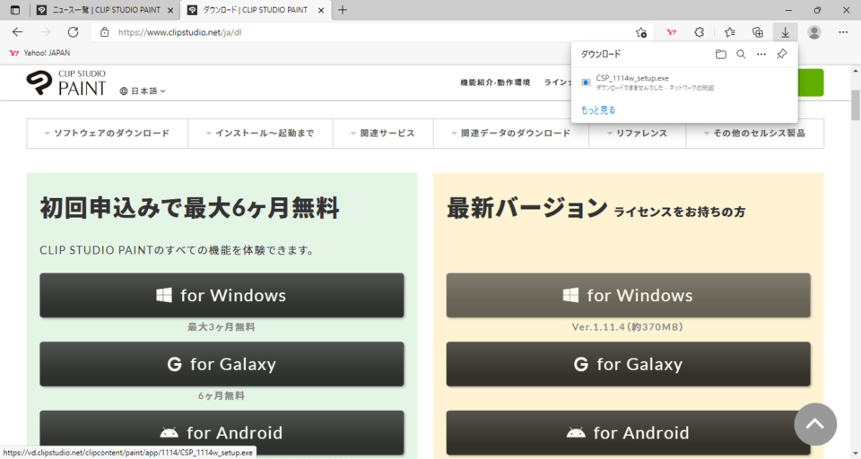Image resolution: width=861 pixels, height=459 pixels.
Task: Click the Downloads toolbar arrow icon
Action: click(x=785, y=32)
